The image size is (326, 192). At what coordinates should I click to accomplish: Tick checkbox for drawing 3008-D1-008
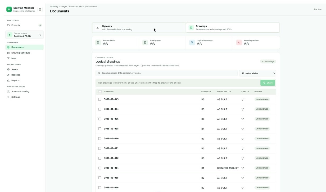(100, 129)
